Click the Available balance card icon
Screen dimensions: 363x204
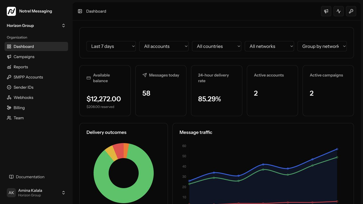tap(88, 78)
